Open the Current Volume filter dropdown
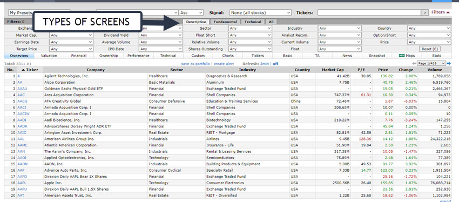Screen dimensions: 459x202 (x=340, y=42)
